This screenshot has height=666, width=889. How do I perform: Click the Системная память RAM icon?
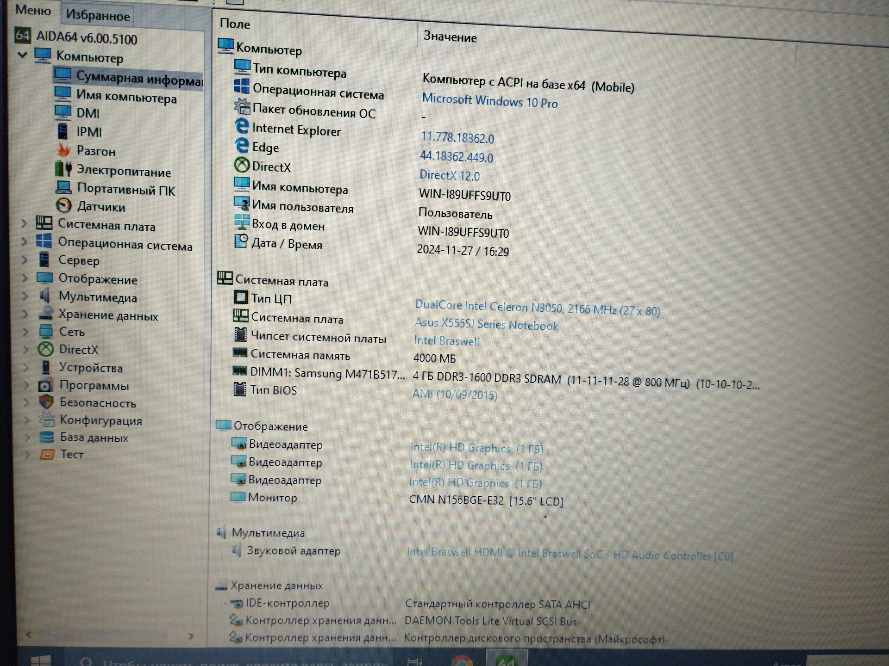coord(239,352)
